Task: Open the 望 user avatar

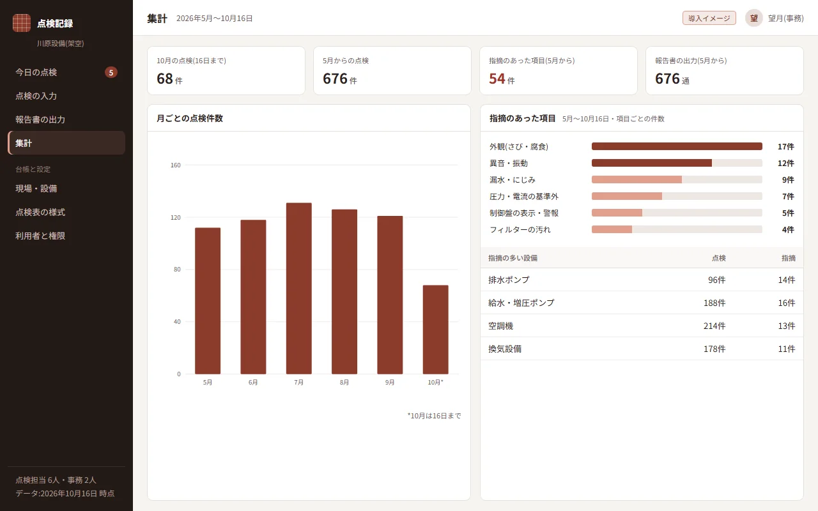Action: point(754,18)
